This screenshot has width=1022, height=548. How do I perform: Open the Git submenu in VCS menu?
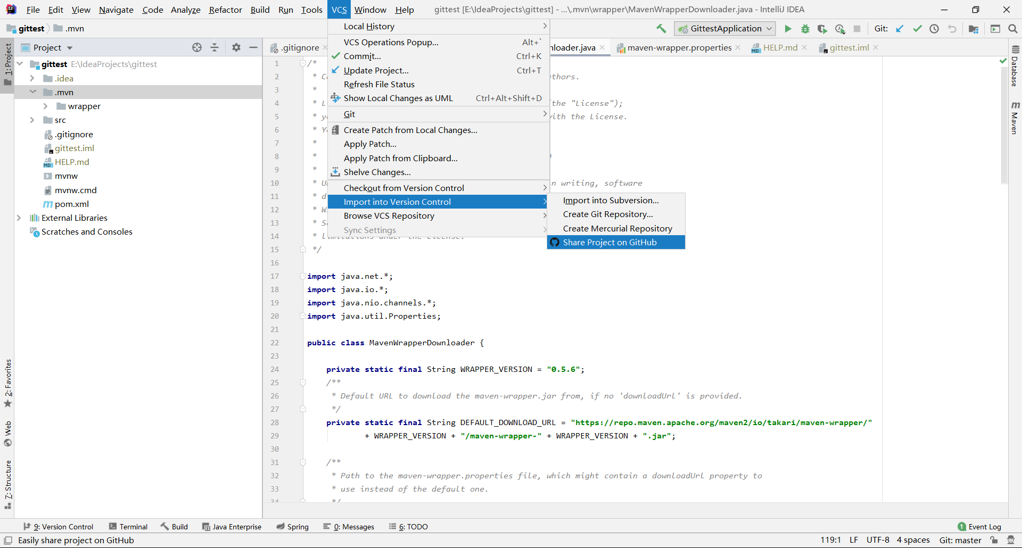pos(439,114)
